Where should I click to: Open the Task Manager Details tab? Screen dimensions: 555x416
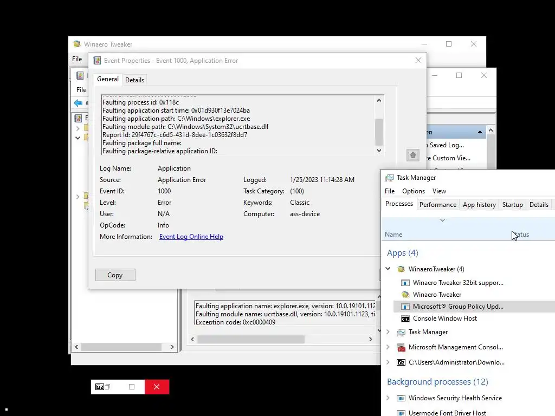539,204
